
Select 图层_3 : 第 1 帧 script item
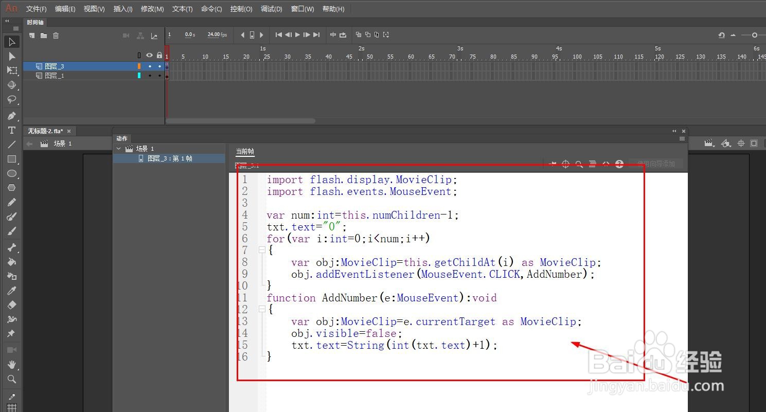(x=169, y=158)
